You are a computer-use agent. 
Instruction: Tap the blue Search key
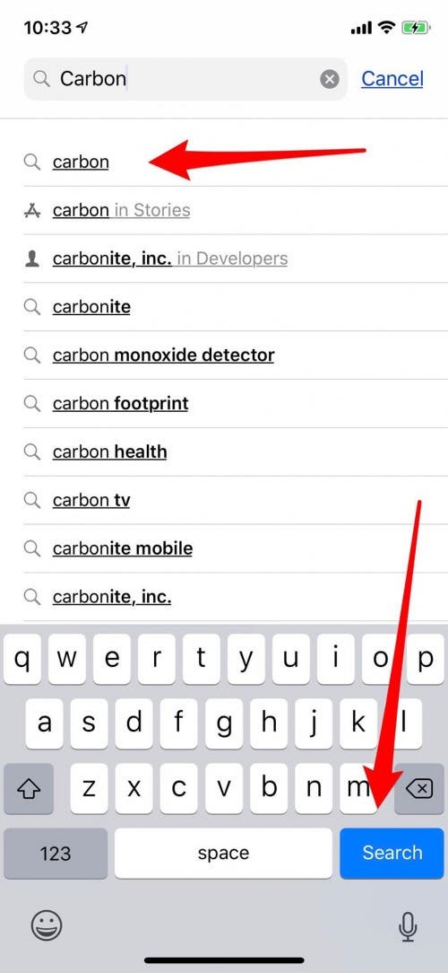pyautogui.click(x=392, y=854)
